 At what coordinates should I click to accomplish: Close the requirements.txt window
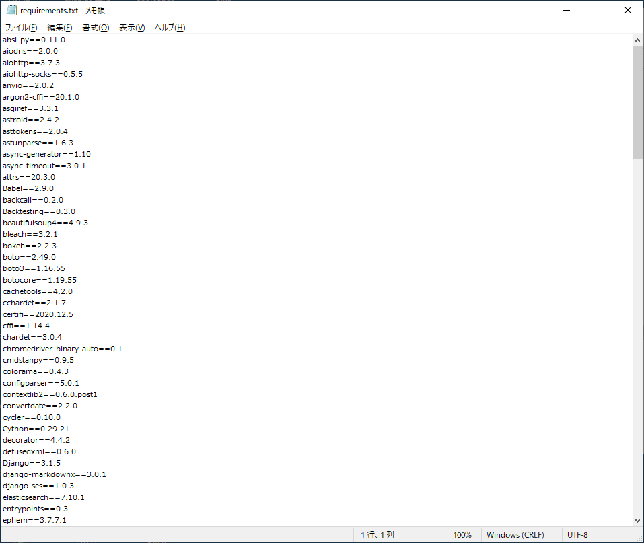628,10
